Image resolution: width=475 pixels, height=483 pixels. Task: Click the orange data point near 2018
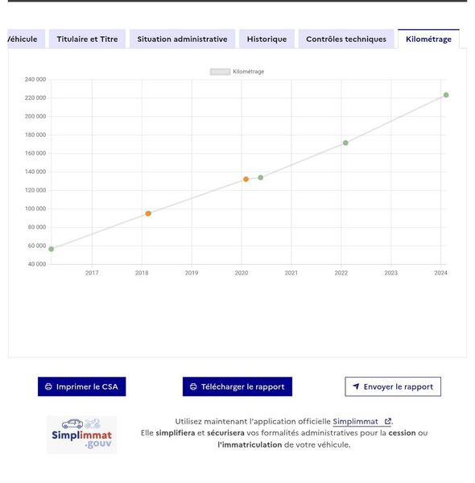point(148,213)
